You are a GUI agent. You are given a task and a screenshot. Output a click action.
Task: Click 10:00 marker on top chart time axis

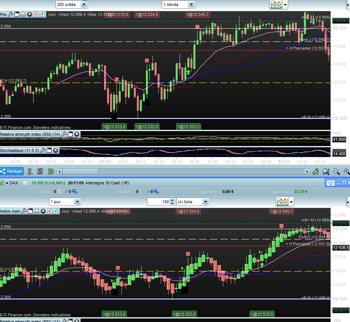[284, 161]
